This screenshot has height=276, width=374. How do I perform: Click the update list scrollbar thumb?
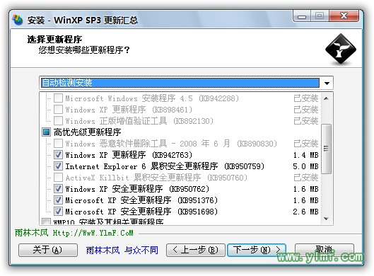point(327,149)
